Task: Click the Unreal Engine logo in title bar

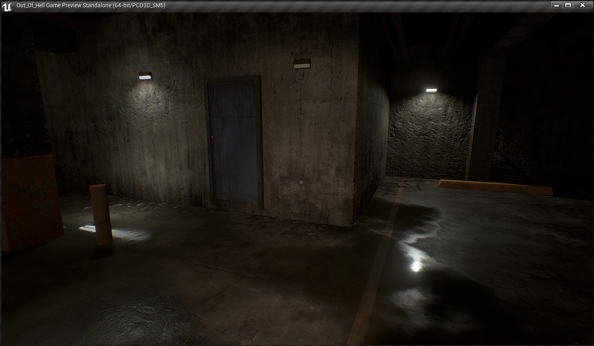Action: [7, 6]
